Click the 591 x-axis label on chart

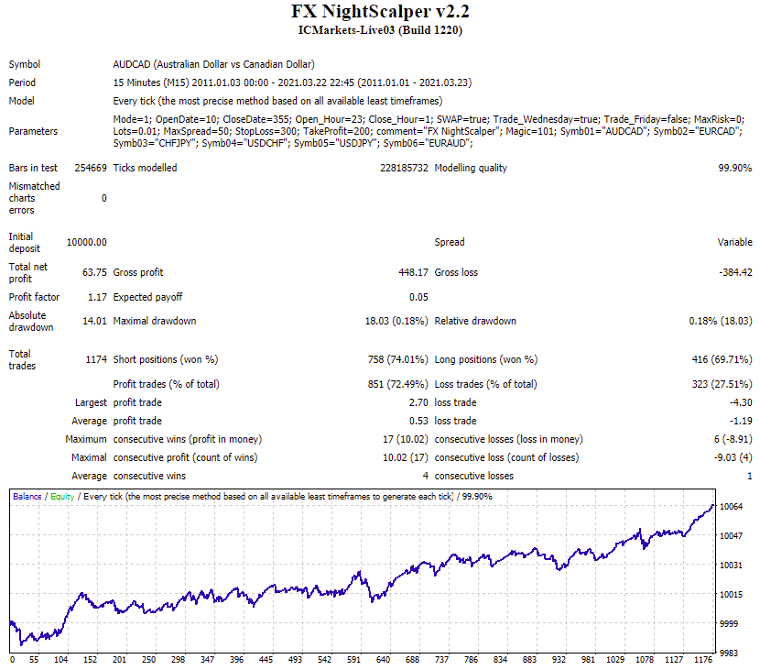(353, 660)
